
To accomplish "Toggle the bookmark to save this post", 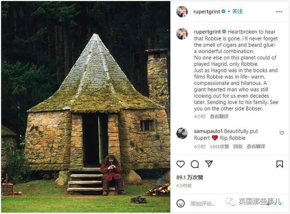I will [x=280, y=164].
